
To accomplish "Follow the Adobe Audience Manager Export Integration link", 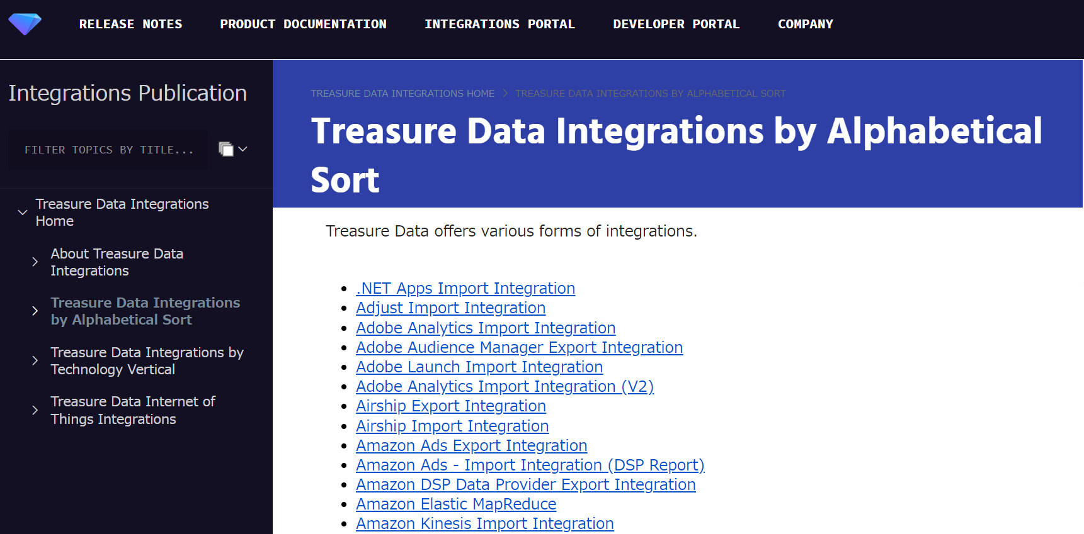I will click(519, 347).
